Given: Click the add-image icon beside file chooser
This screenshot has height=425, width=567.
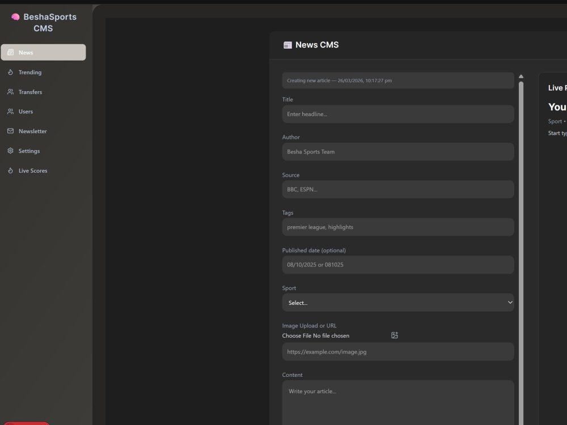Looking at the screenshot, I should coord(395,335).
